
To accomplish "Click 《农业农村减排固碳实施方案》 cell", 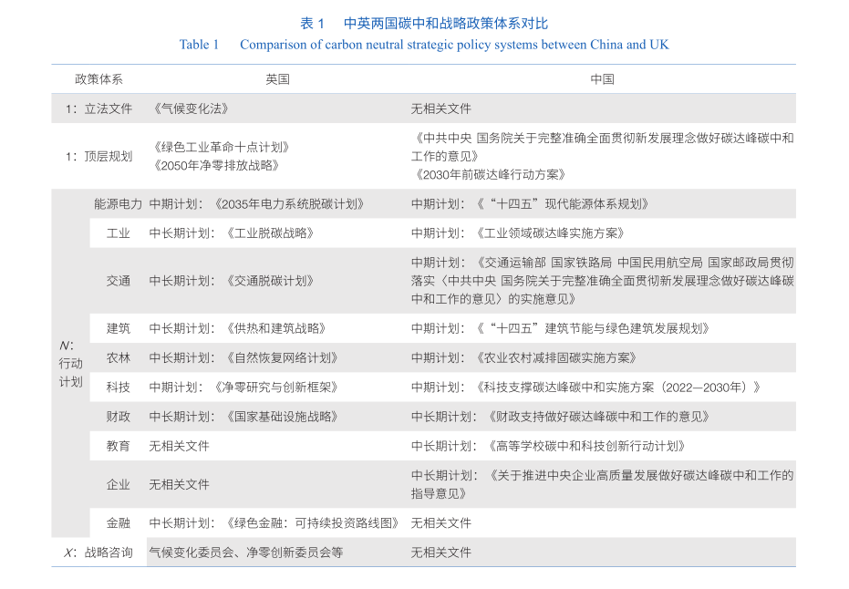I will [556, 357].
